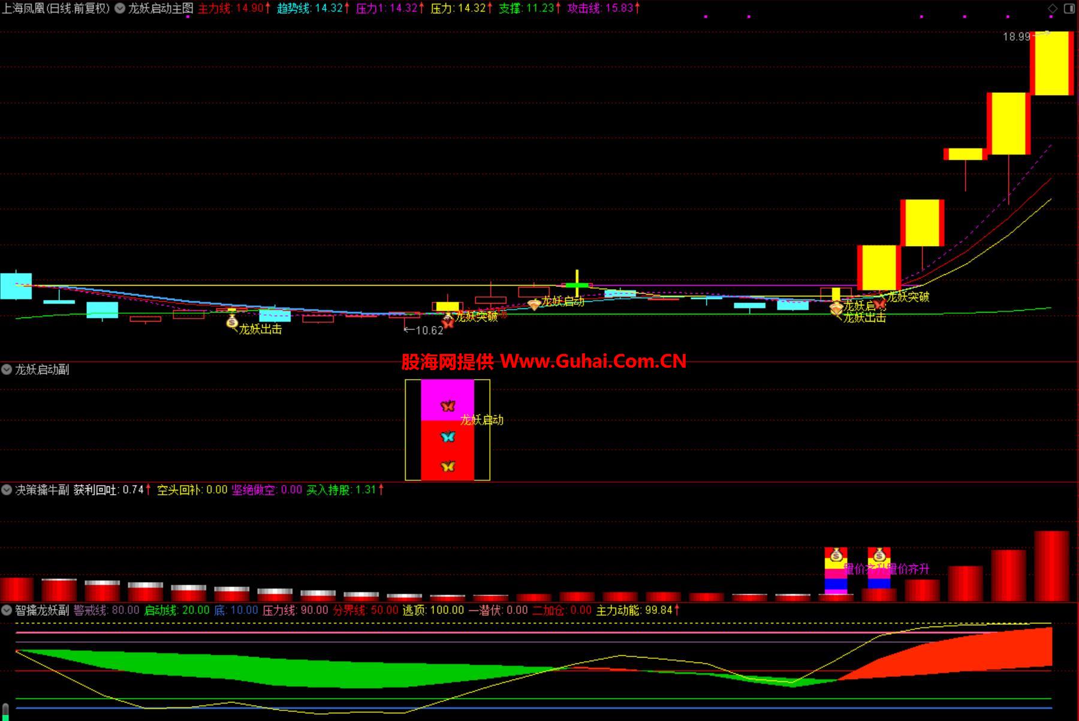
Task: Click the 龙妖启动副 panel name
Action: click(x=42, y=369)
